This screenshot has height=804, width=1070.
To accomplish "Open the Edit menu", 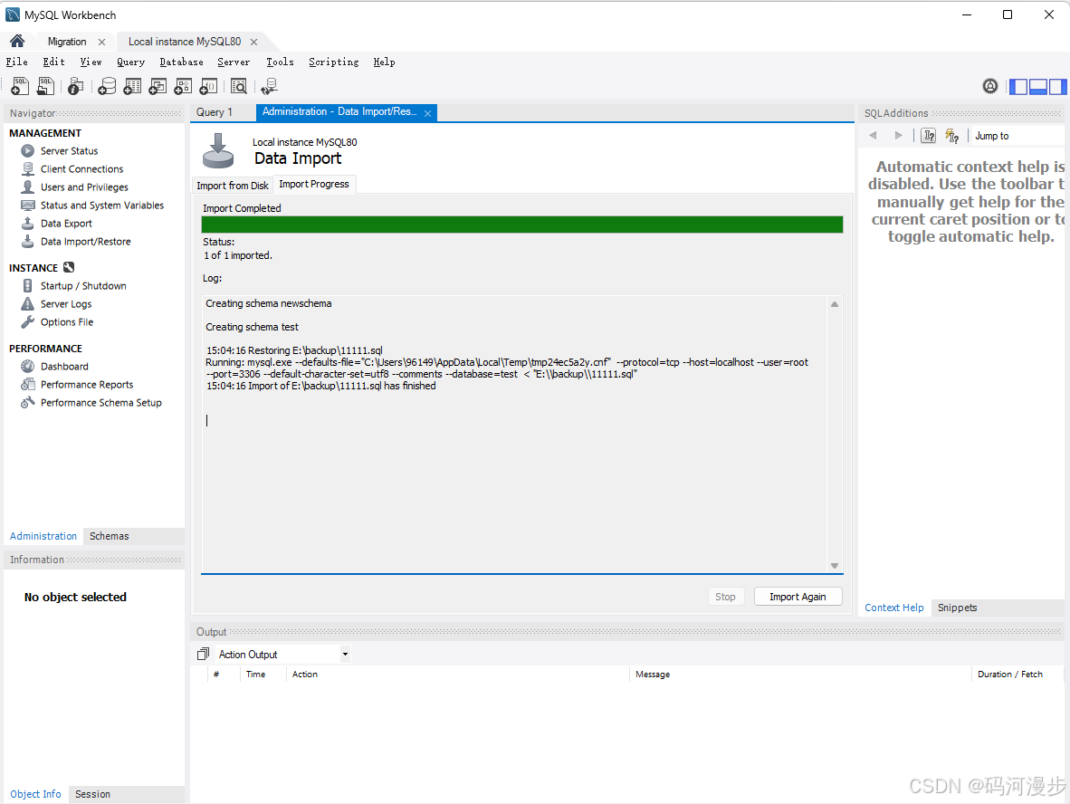I will (x=54, y=62).
